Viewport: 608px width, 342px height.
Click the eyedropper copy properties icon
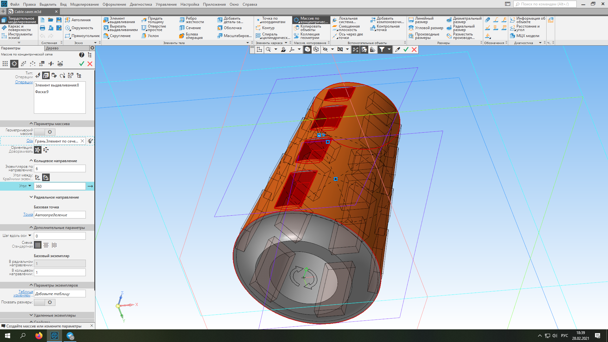[x=397, y=49]
